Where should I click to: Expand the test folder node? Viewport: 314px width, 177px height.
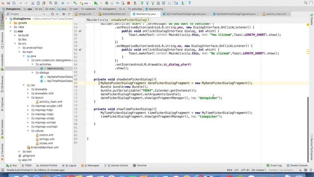20,151
